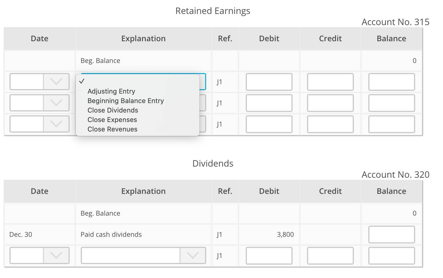Select the blank checked option in dropdown
The height and width of the screenshot is (278, 443).
coord(138,81)
